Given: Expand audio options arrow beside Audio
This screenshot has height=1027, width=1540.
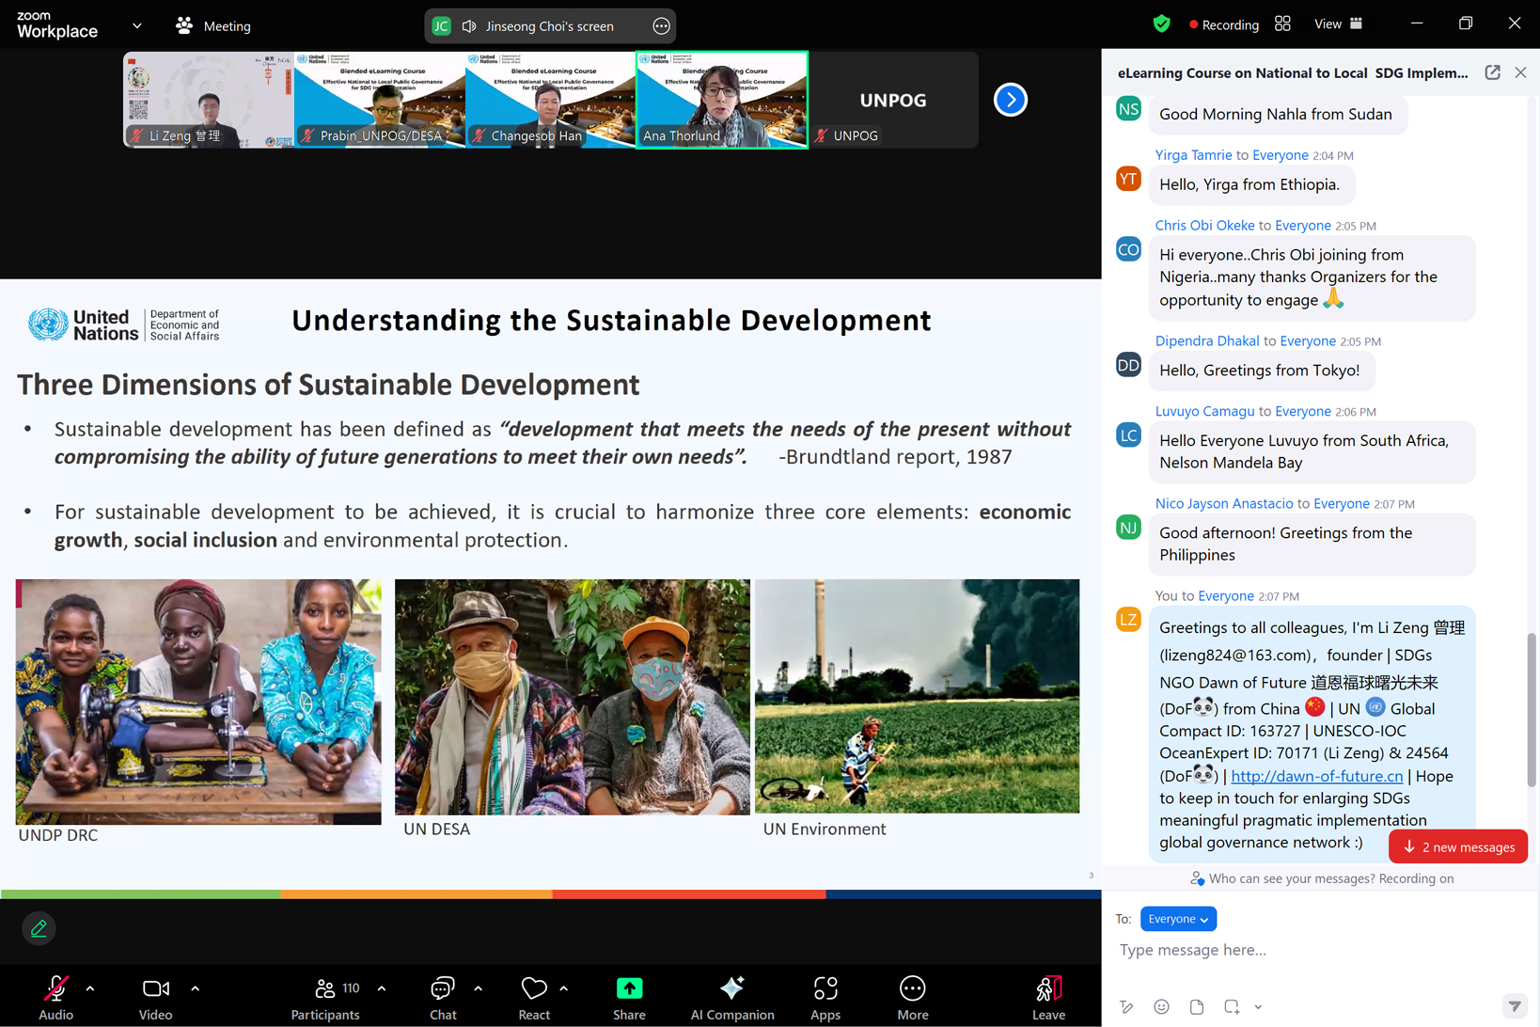Looking at the screenshot, I should (x=90, y=988).
